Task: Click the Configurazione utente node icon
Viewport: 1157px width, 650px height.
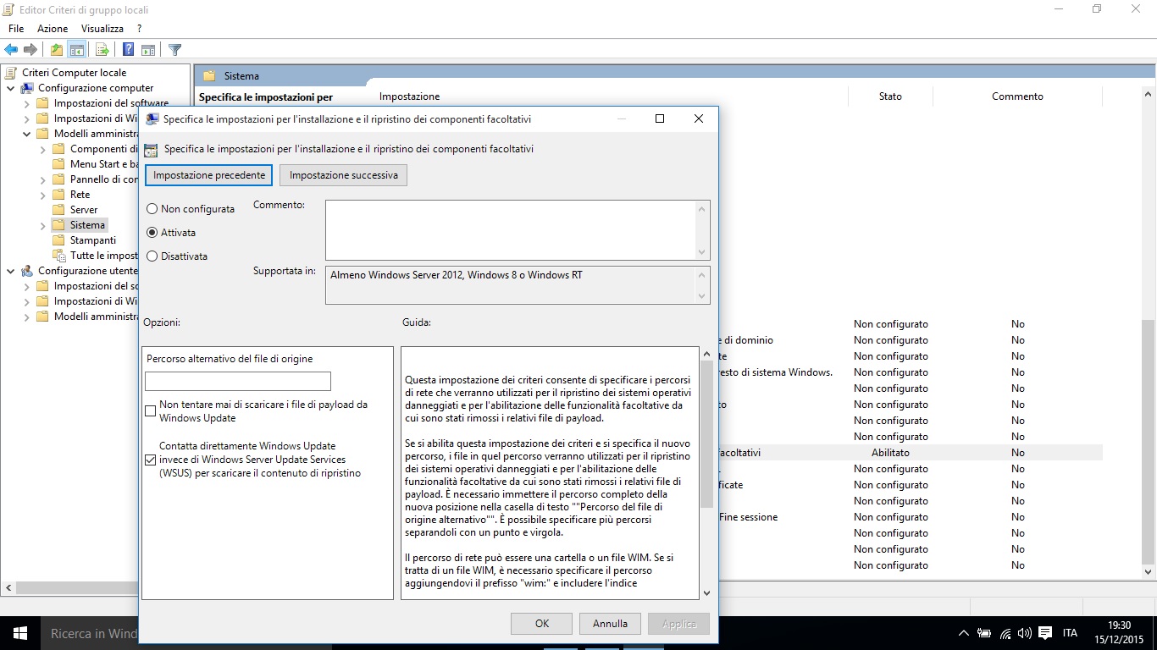Action: click(x=28, y=271)
